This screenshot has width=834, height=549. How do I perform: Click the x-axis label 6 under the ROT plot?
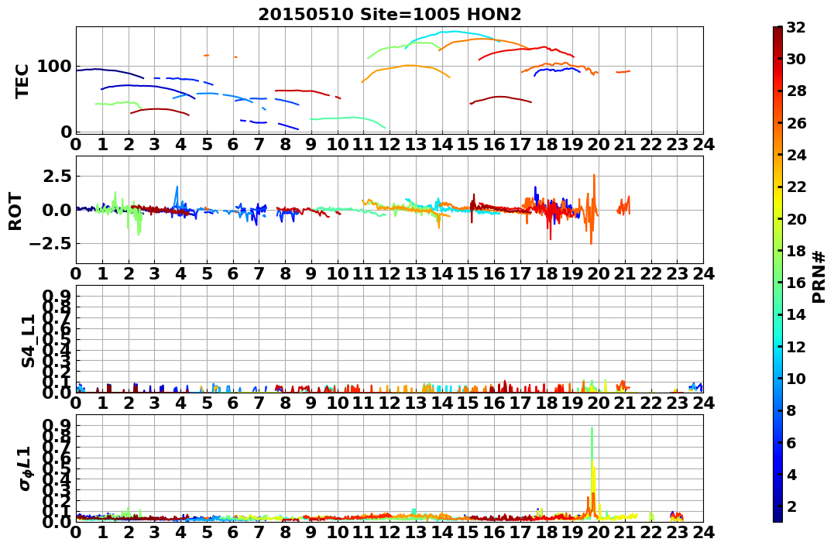click(233, 273)
